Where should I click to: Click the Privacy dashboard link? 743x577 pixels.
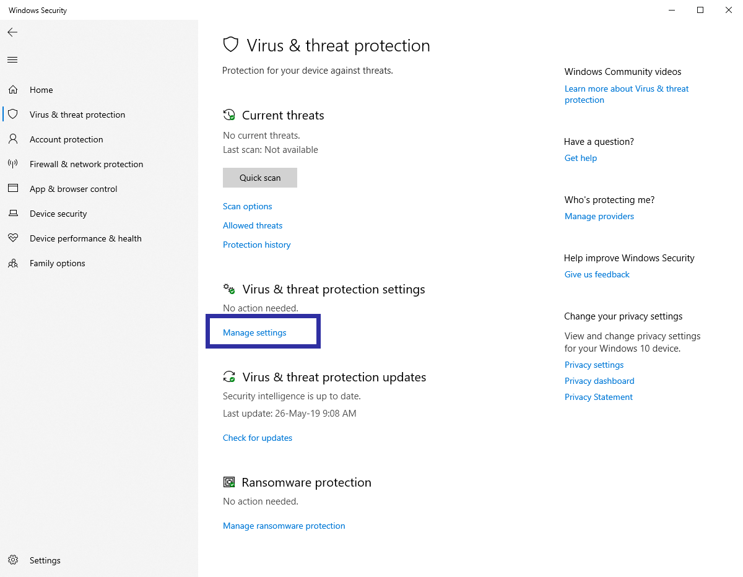(x=599, y=381)
